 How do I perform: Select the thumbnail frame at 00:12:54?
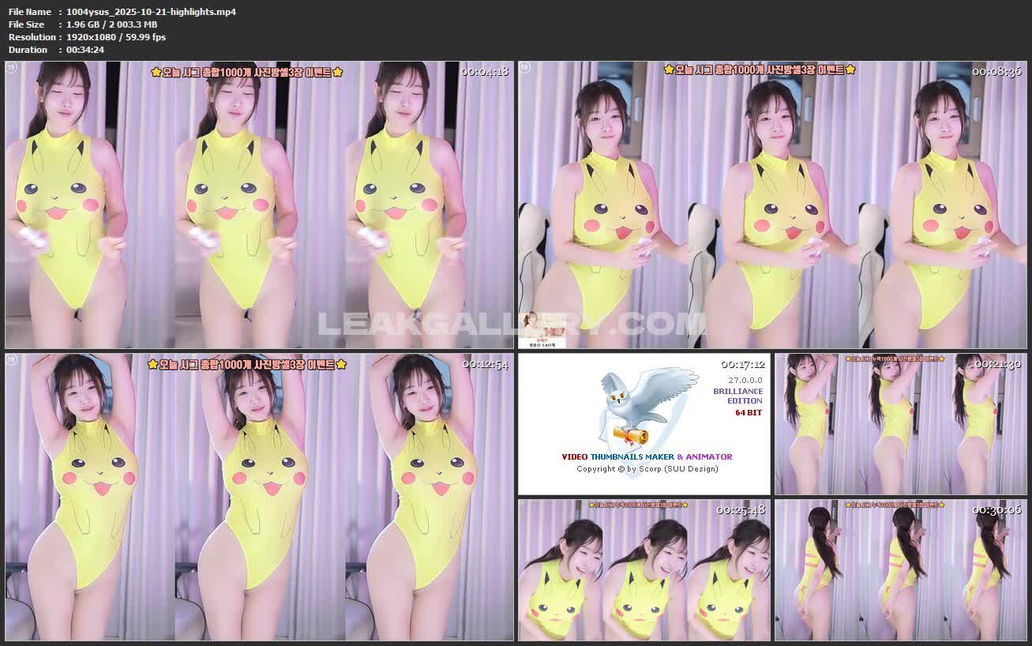[259, 497]
